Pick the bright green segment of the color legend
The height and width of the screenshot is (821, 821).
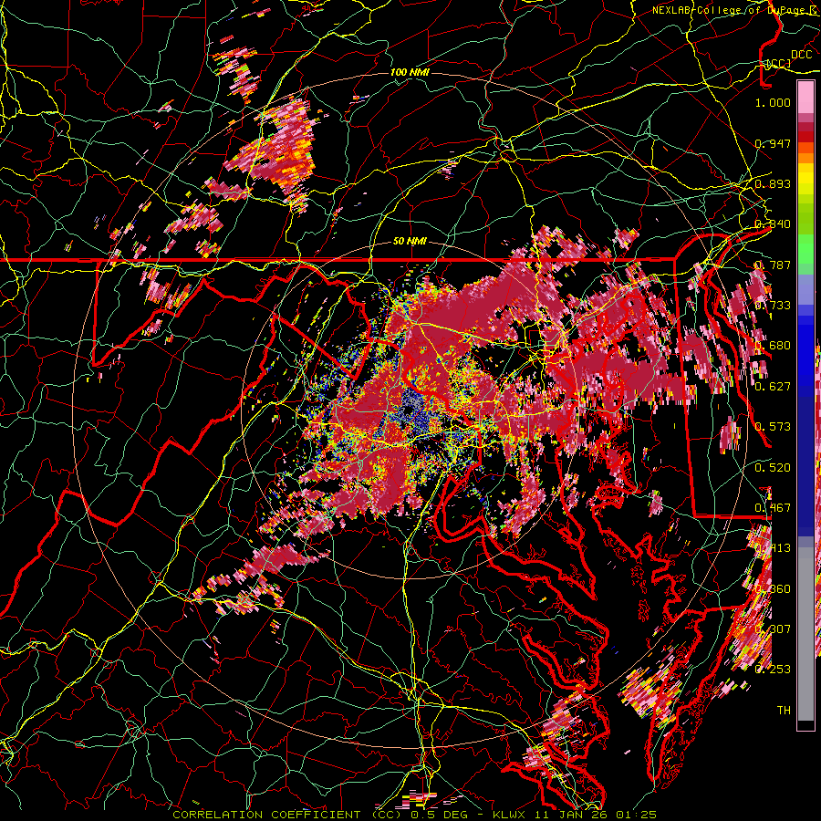(x=805, y=252)
